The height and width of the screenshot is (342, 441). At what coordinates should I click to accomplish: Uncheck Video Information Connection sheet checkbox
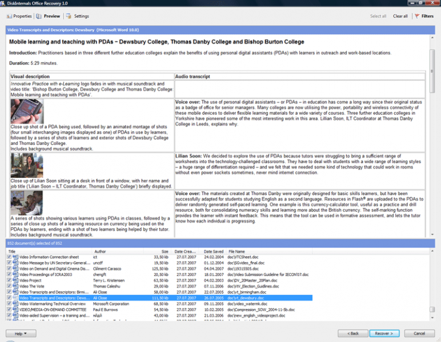9,257
